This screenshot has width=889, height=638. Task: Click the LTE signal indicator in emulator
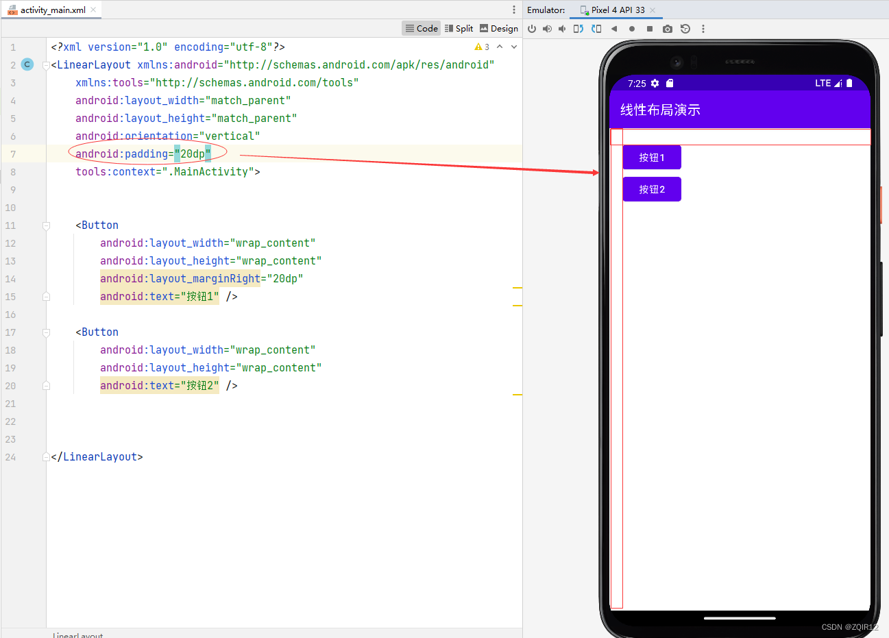828,83
